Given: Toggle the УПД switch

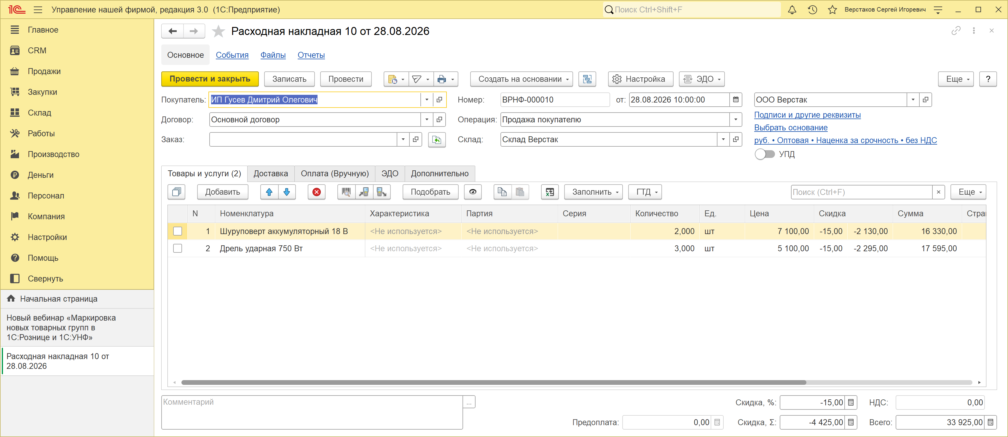Looking at the screenshot, I should [x=765, y=154].
